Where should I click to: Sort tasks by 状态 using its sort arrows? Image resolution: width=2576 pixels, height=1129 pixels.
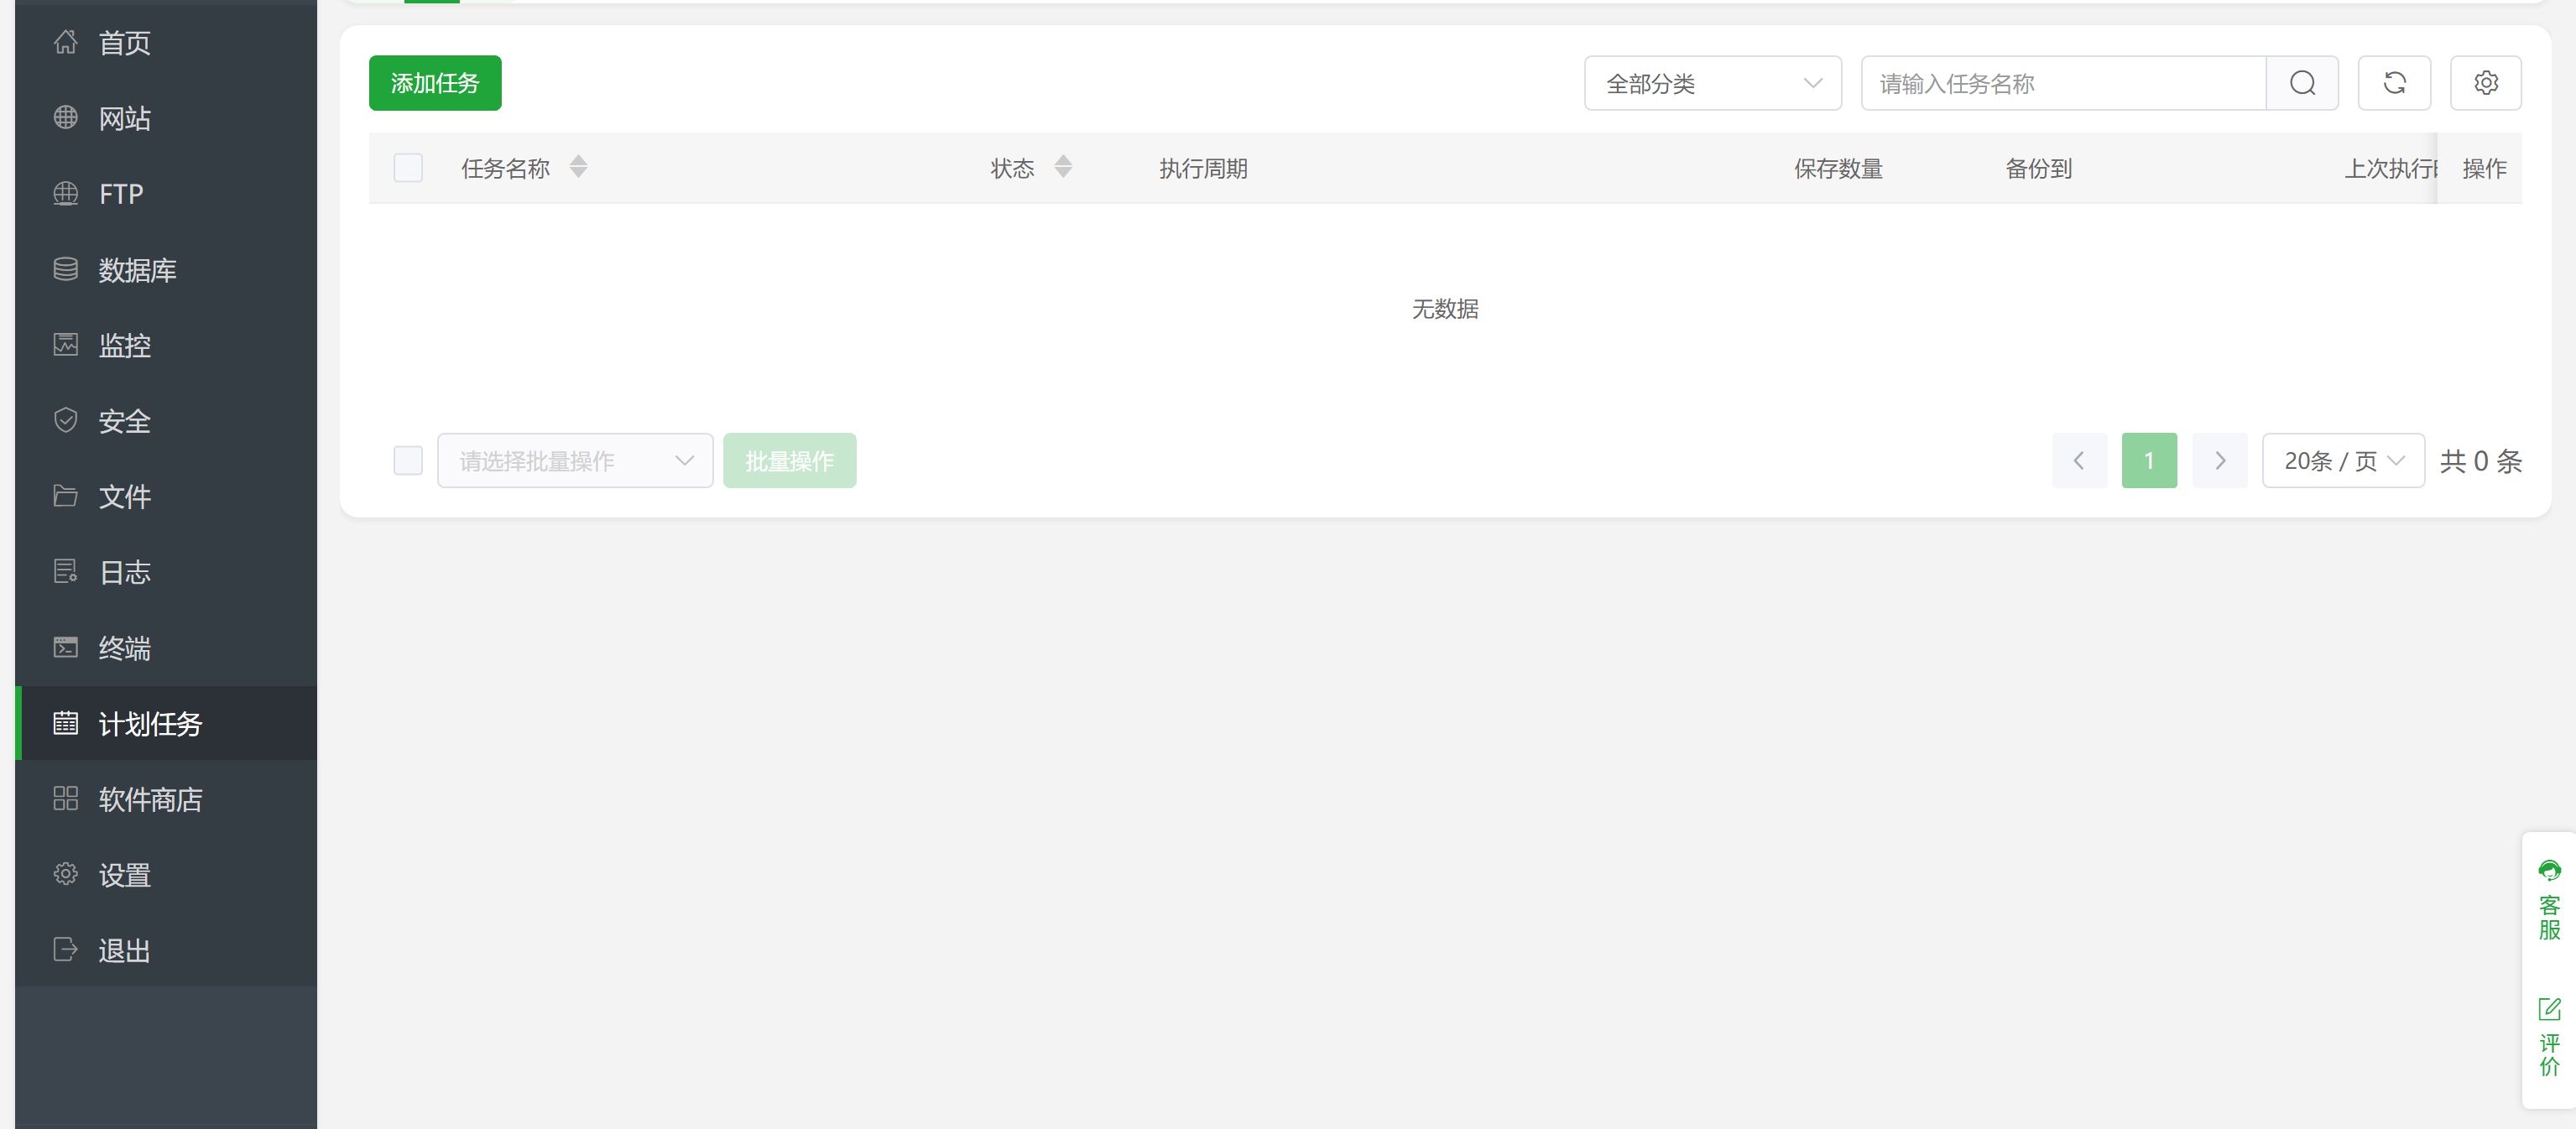1063,167
